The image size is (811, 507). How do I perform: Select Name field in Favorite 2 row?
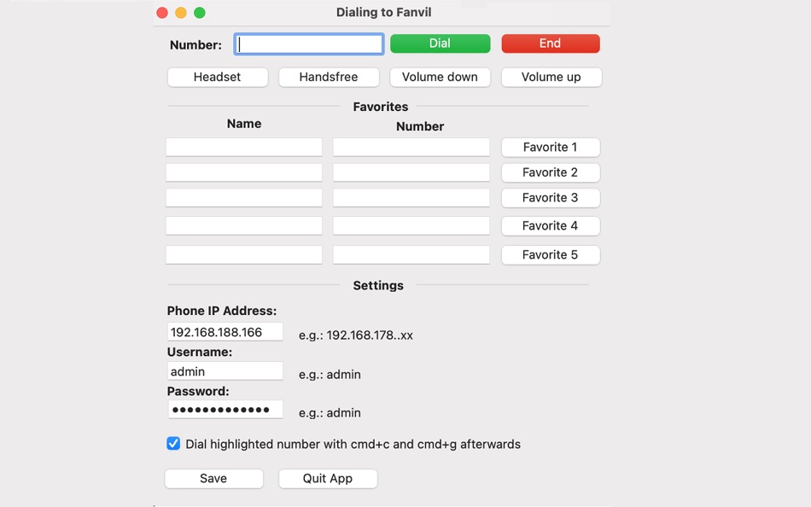pos(243,172)
